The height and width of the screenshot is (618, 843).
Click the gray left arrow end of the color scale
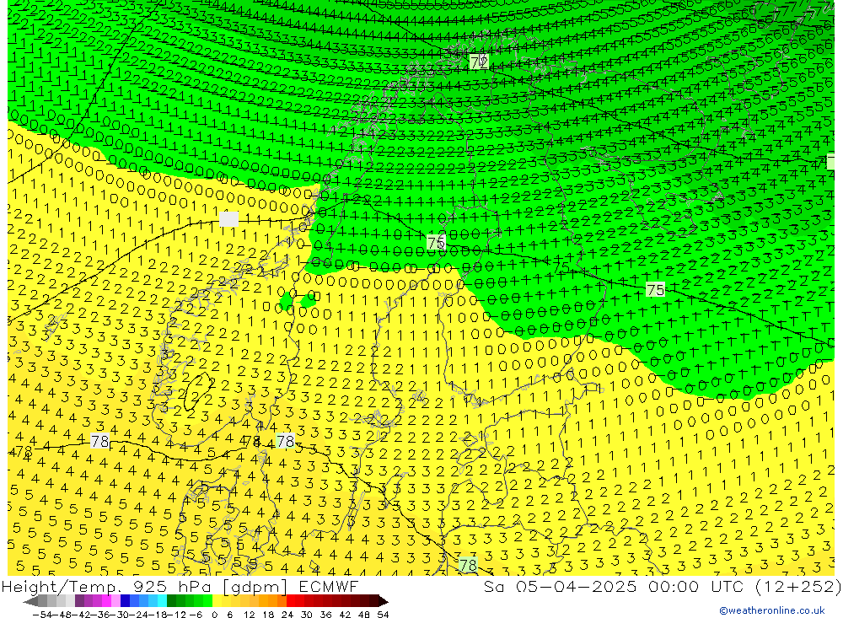30,601
